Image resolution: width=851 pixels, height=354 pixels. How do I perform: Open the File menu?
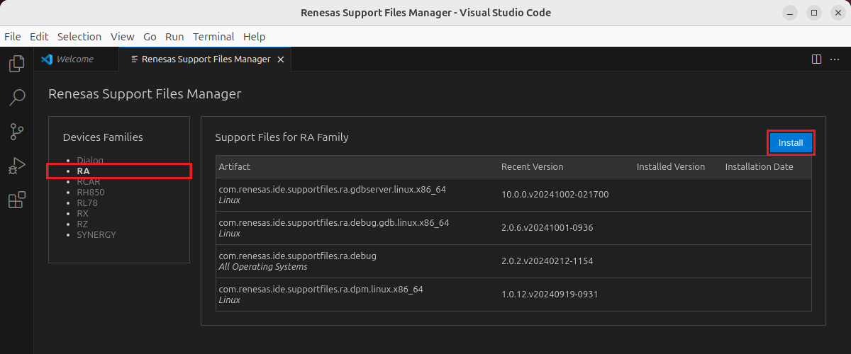click(x=13, y=37)
